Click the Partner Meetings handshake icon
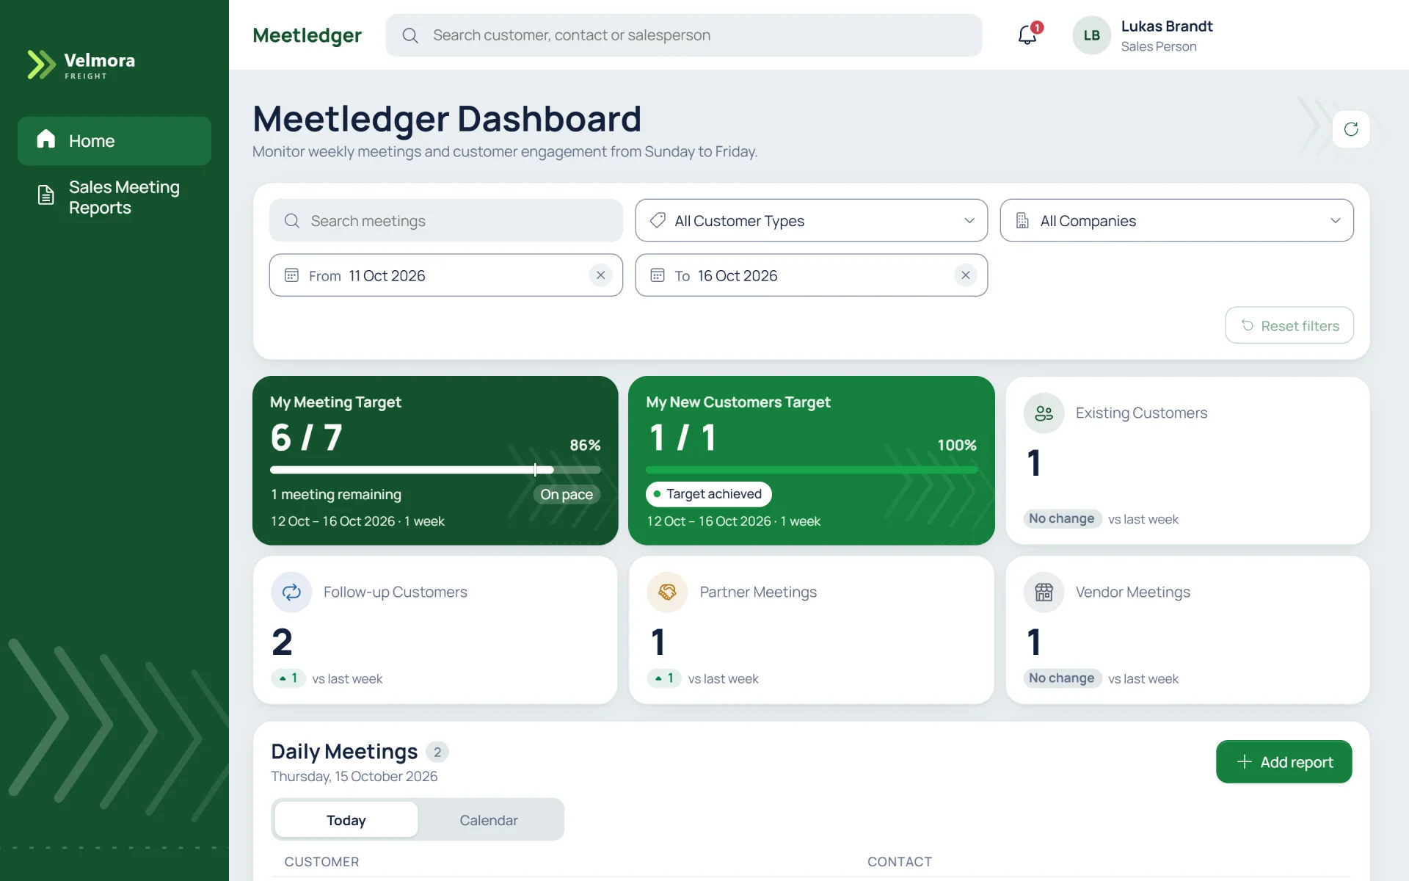 [x=667, y=592]
